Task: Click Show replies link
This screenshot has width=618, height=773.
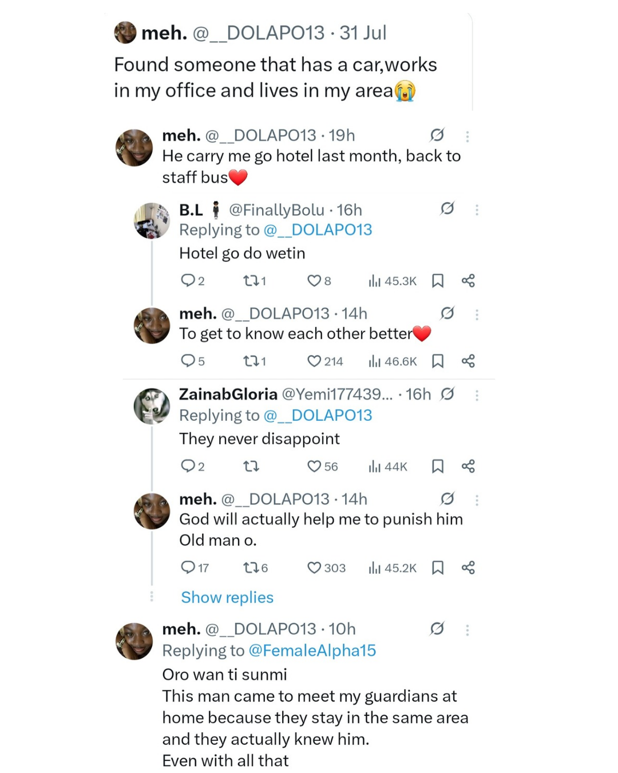Action: click(x=227, y=597)
